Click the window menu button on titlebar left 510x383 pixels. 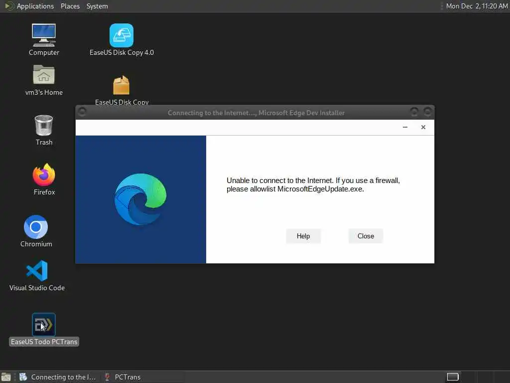tap(82, 112)
